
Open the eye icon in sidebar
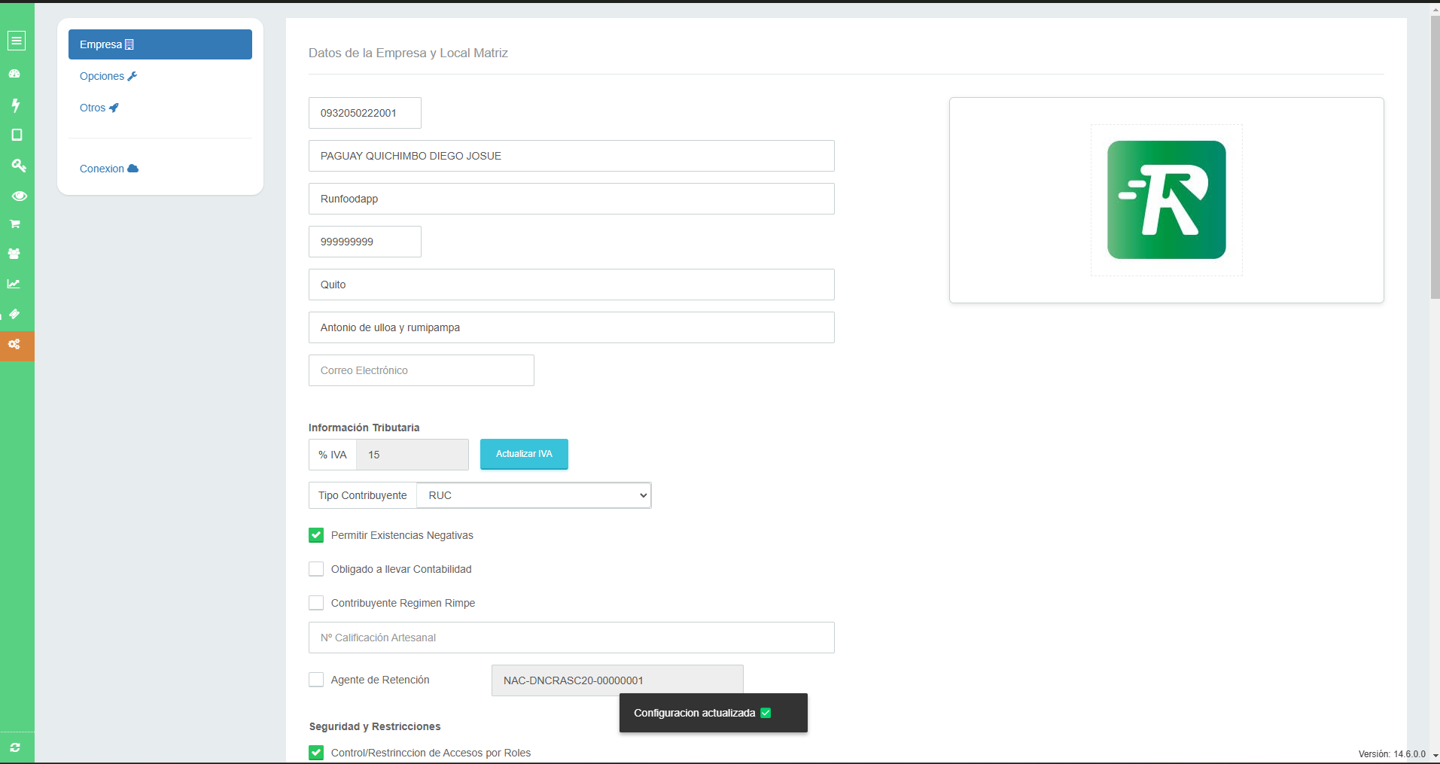pos(19,196)
